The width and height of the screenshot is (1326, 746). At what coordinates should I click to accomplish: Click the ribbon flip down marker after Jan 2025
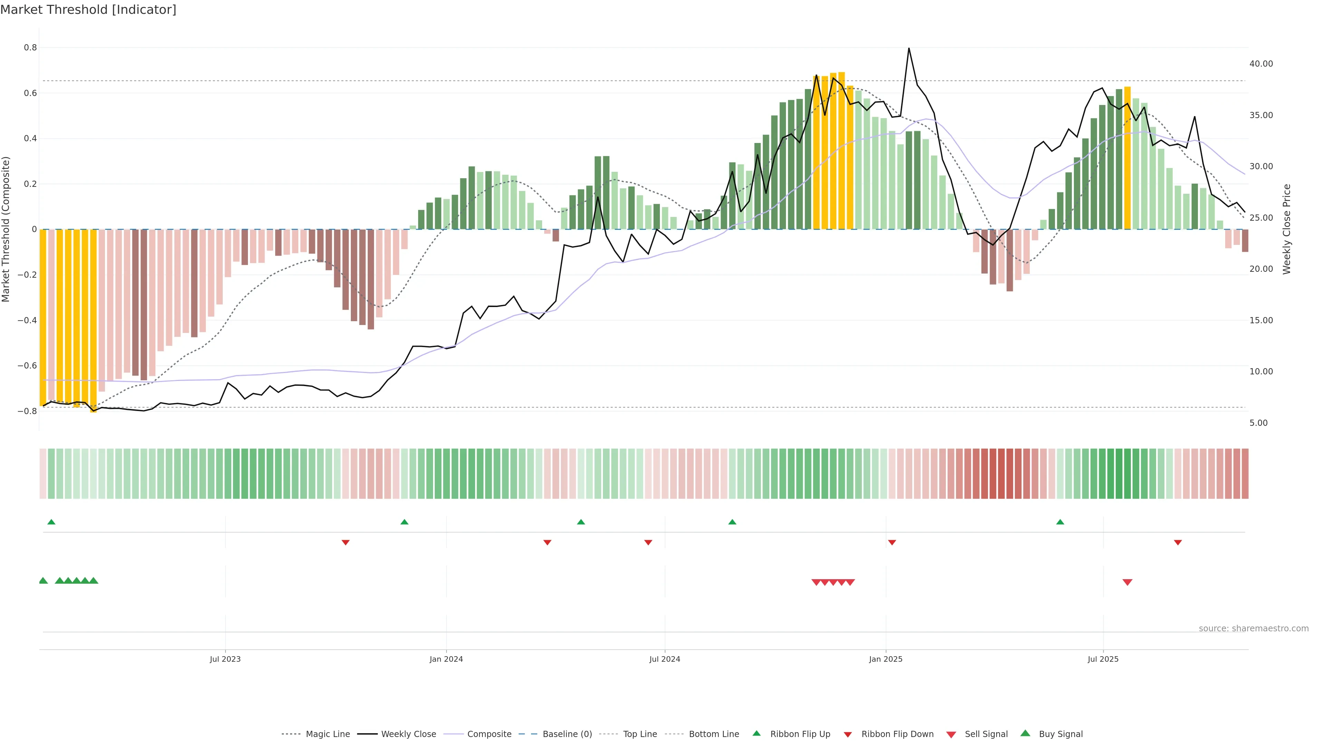(x=892, y=542)
